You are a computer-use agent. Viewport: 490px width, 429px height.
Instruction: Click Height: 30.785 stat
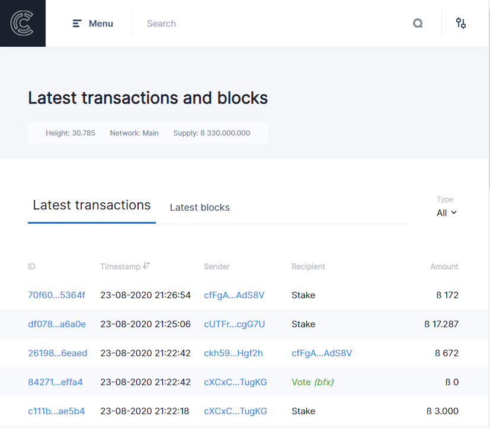[x=71, y=133]
